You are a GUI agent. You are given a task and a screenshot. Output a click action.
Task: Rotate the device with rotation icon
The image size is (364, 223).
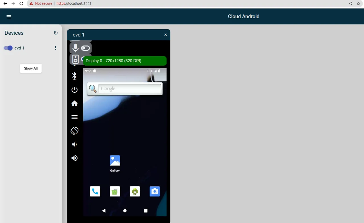(75, 131)
